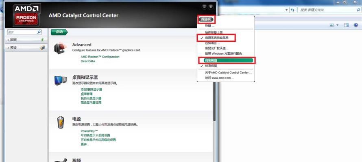Screen dimensions: 362x162
Task: Click the AMD Radeon Graphics logo
Action: 26,15
